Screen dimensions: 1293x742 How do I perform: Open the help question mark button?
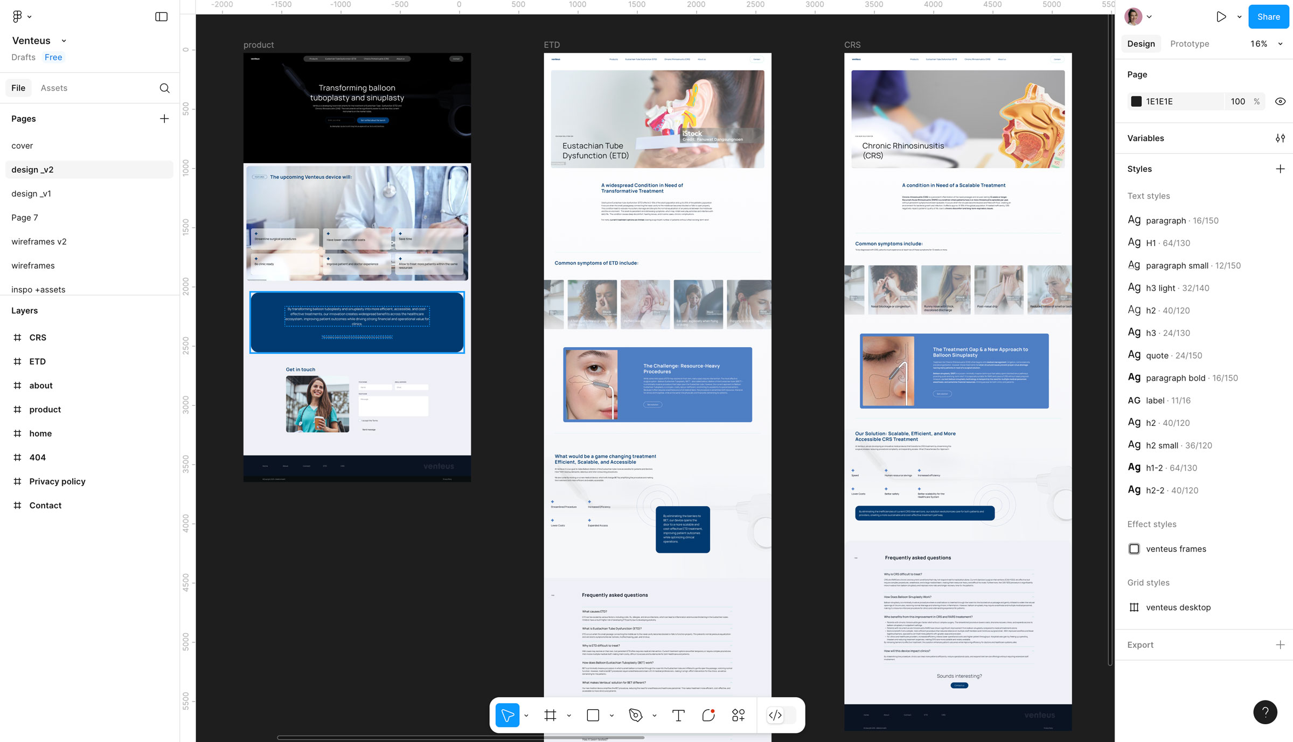coord(1265,712)
